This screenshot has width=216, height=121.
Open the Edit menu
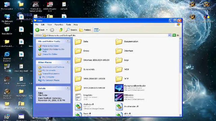pyautogui.click(x=43, y=25)
